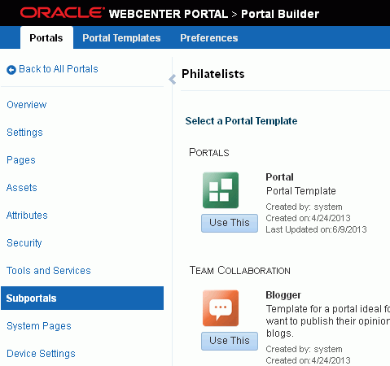Click the orange Blogger speech bubble icon

pos(221,308)
